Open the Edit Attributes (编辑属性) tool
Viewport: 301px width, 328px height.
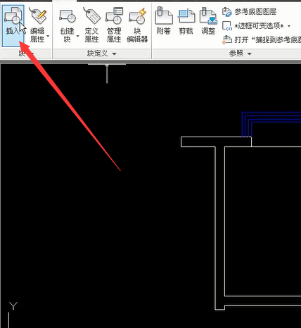coord(37,25)
